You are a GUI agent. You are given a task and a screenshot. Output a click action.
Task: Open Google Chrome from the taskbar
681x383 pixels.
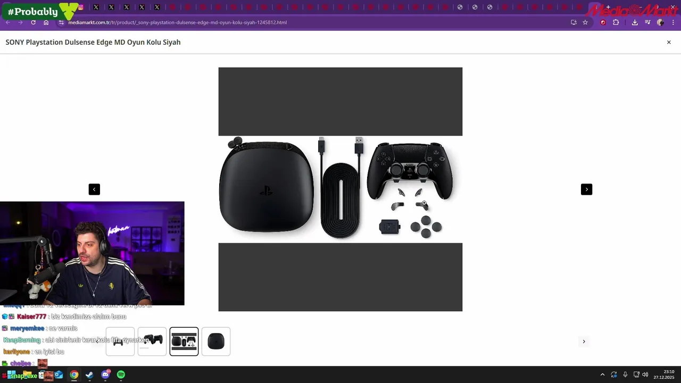pyautogui.click(x=74, y=374)
